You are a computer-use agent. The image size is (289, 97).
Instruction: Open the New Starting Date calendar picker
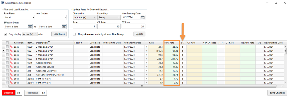[x=142, y=18]
